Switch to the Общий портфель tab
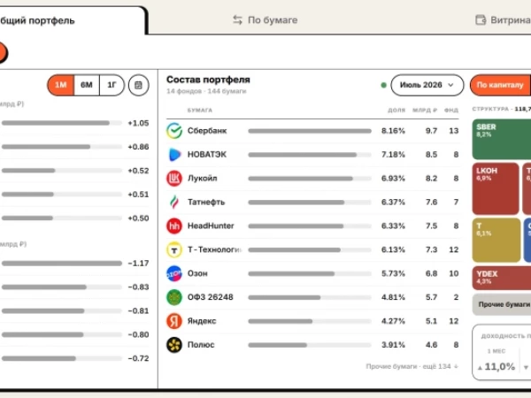Screen dimensions: 531x398 [71, 20]
